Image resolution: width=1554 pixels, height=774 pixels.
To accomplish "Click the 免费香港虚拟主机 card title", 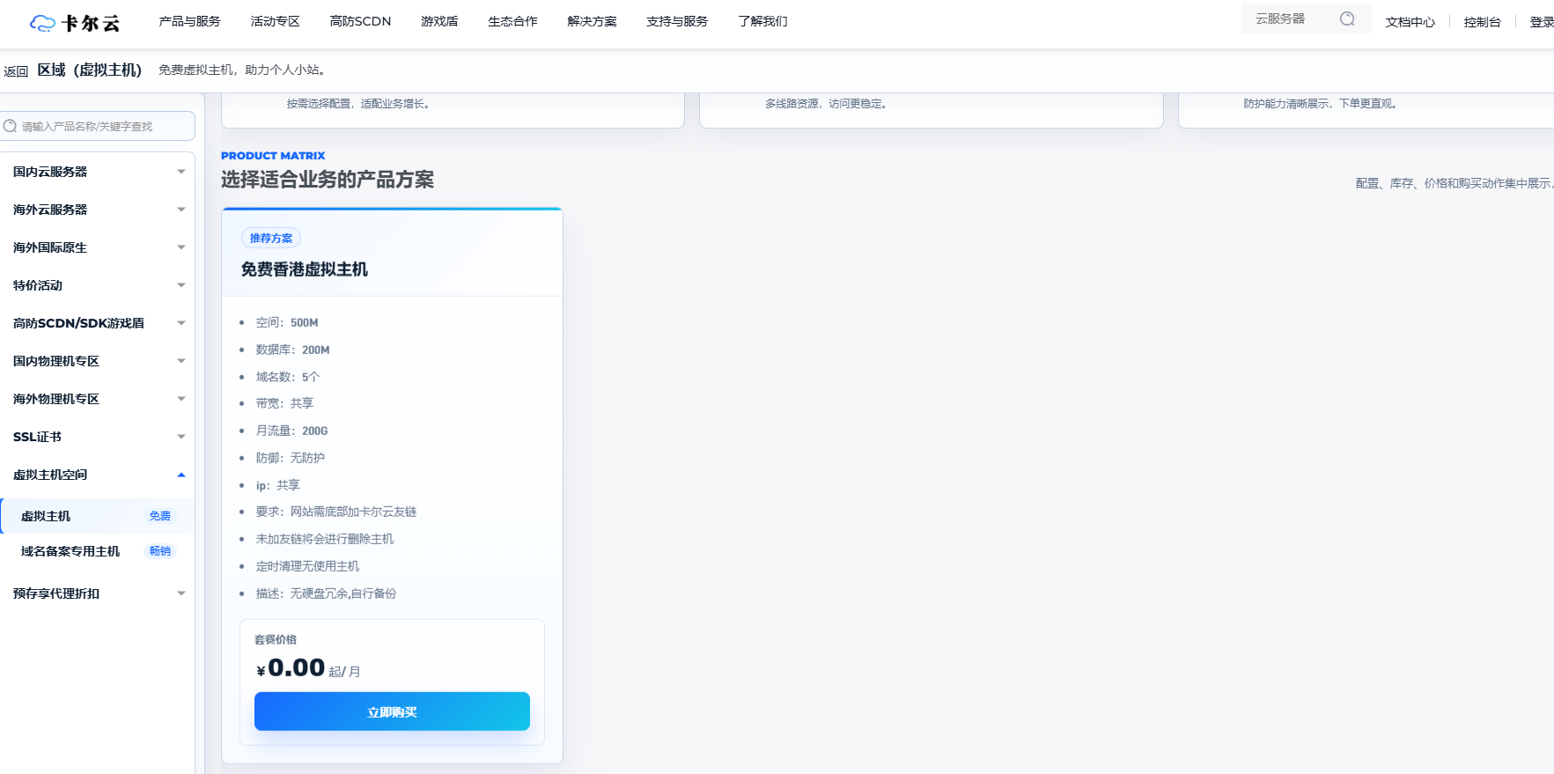I will tap(305, 269).
